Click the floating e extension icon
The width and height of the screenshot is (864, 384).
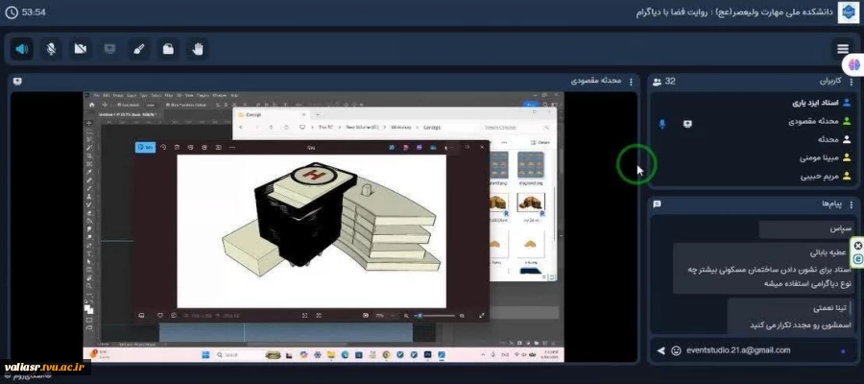click(858, 259)
